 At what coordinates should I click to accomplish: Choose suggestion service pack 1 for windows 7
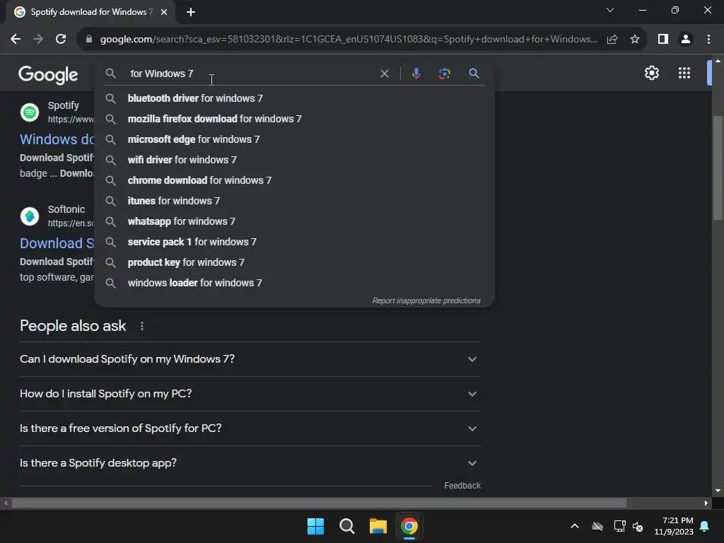click(x=295, y=242)
